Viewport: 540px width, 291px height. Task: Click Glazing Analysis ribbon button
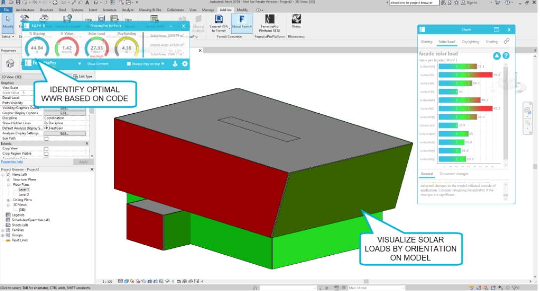[198, 23]
